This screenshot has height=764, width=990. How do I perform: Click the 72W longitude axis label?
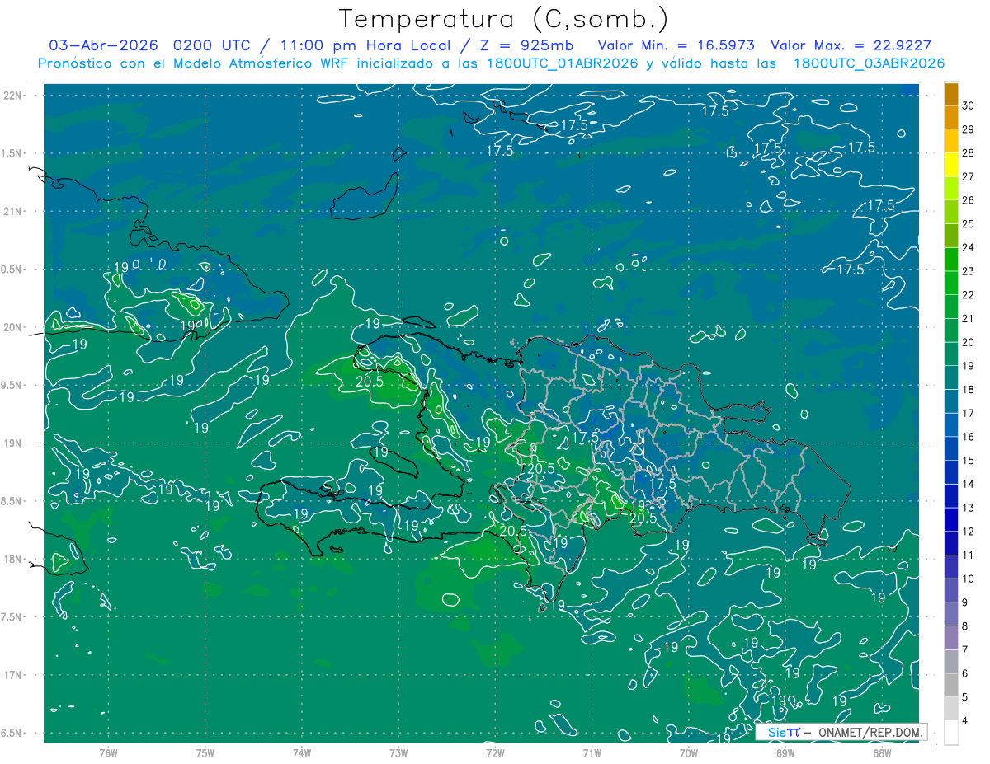coord(495,752)
